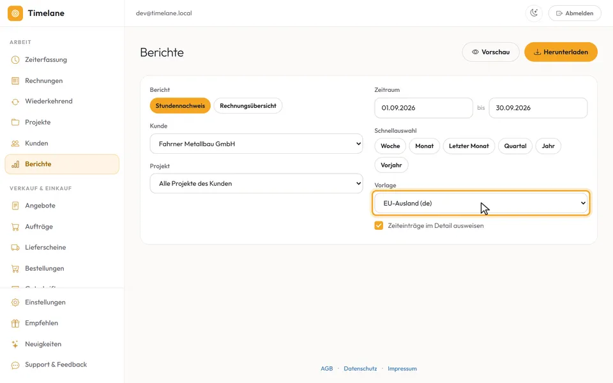
Task: Select the Quartal quick range
Action: click(515, 146)
